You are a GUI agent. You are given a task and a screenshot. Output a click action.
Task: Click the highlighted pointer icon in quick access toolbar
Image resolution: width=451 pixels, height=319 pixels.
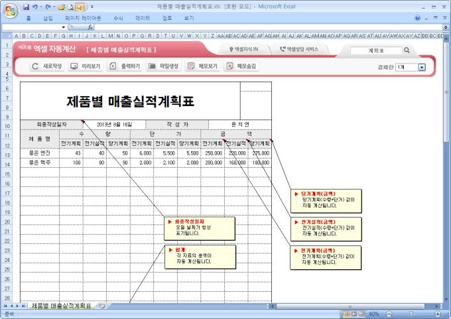tap(80, 7)
